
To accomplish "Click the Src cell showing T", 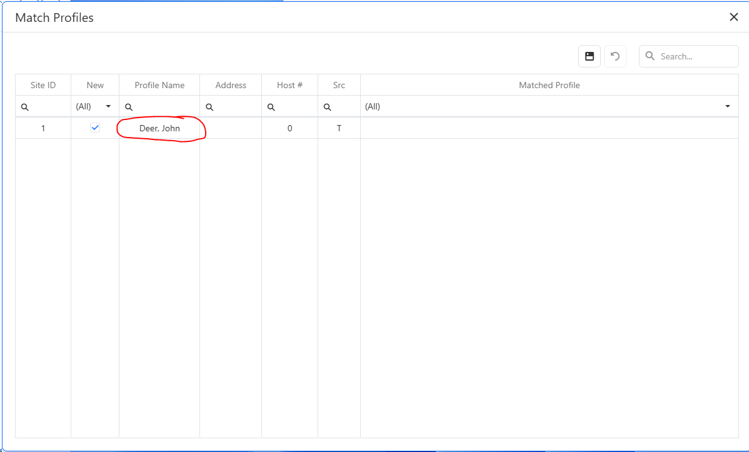I will [339, 128].
